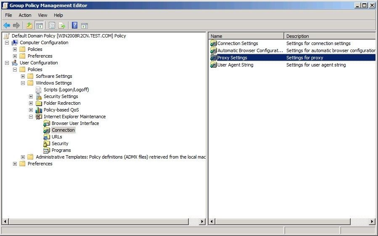Screen dimensions: 378x236
Task: Click the Internet Explorer Maintenance icon
Action: pos(39,117)
